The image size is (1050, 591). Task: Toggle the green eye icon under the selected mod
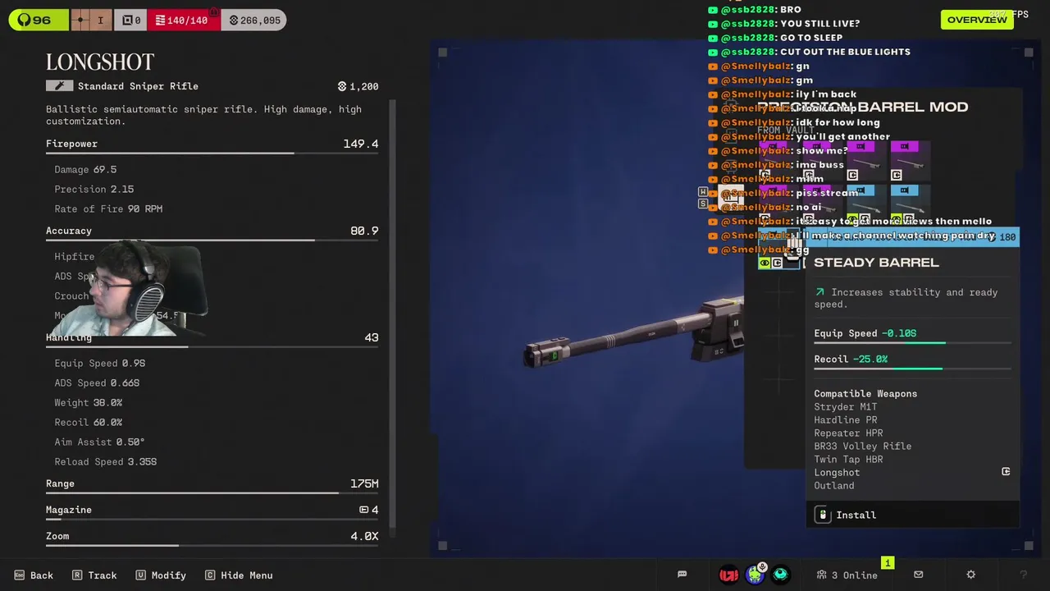(765, 263)
